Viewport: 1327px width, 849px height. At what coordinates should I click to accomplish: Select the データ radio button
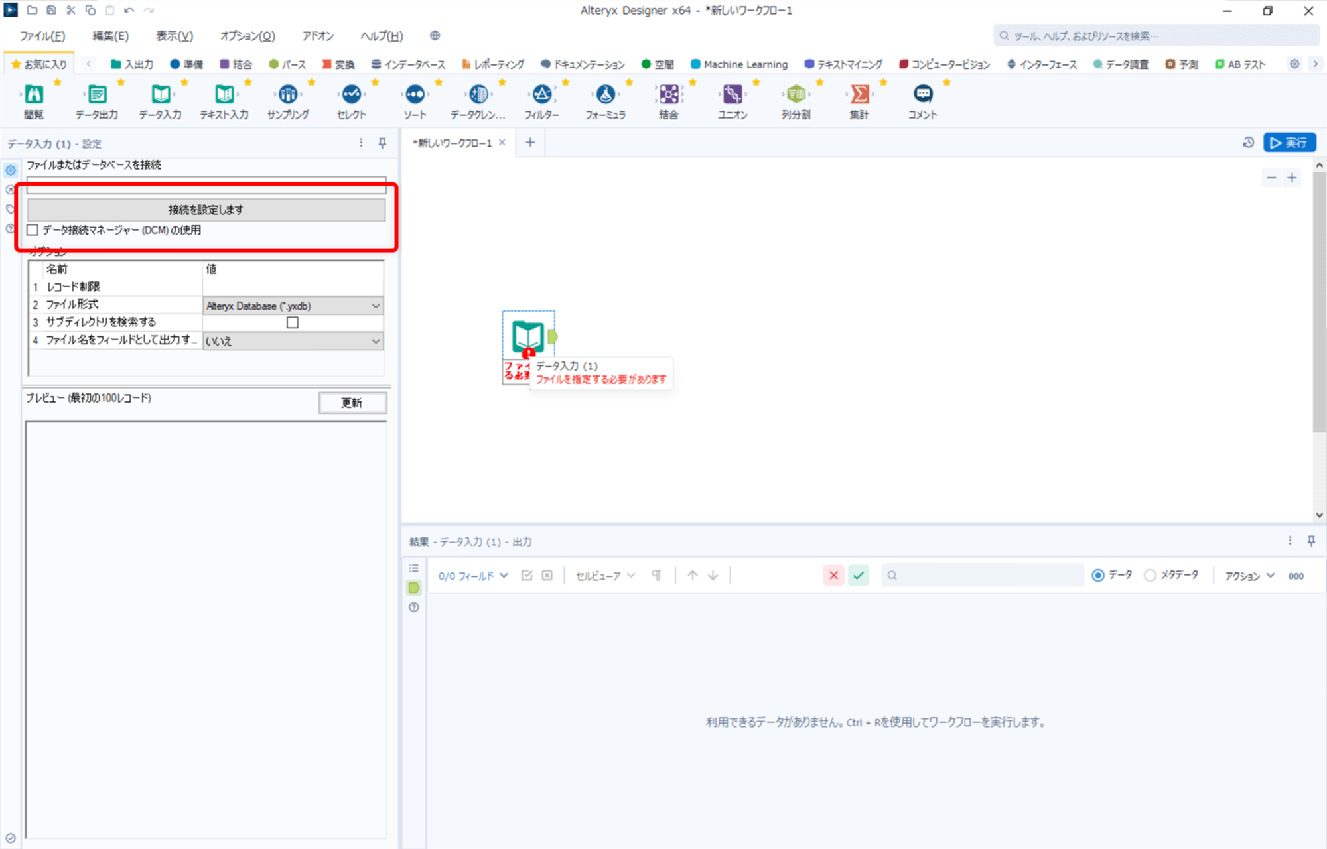1098,576
